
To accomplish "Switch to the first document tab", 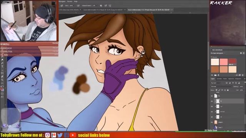I will point(69,10).
